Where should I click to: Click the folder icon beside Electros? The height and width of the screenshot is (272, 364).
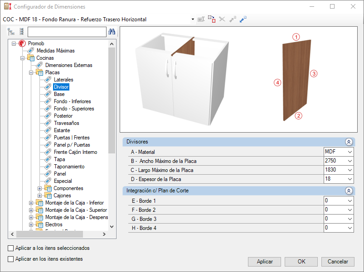coord(39,224)
